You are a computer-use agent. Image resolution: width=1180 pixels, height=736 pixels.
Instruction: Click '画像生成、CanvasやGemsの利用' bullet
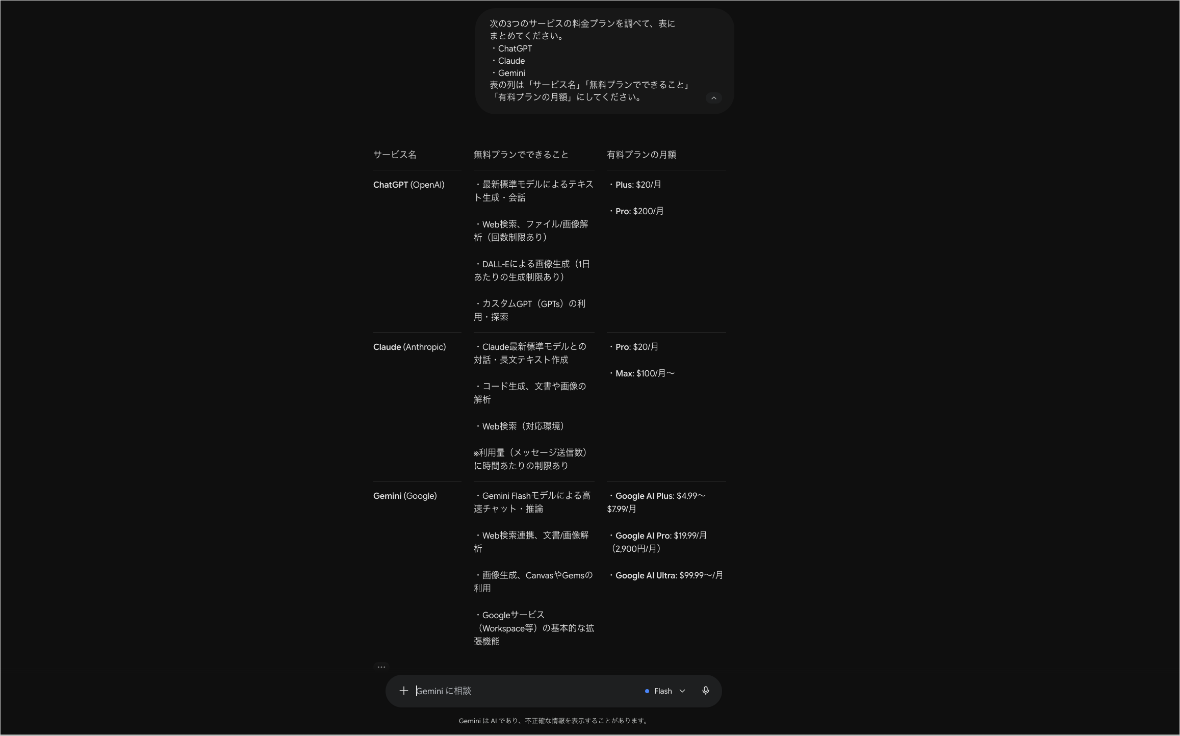(x=533, y=581)
